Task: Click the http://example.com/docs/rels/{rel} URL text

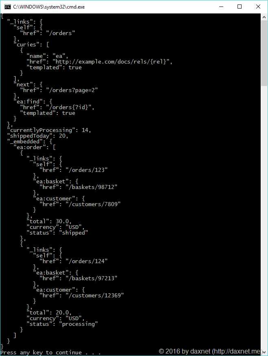Action: click(x=111, y=62)
